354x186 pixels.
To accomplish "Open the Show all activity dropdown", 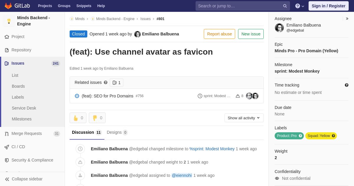I will 244,118.
